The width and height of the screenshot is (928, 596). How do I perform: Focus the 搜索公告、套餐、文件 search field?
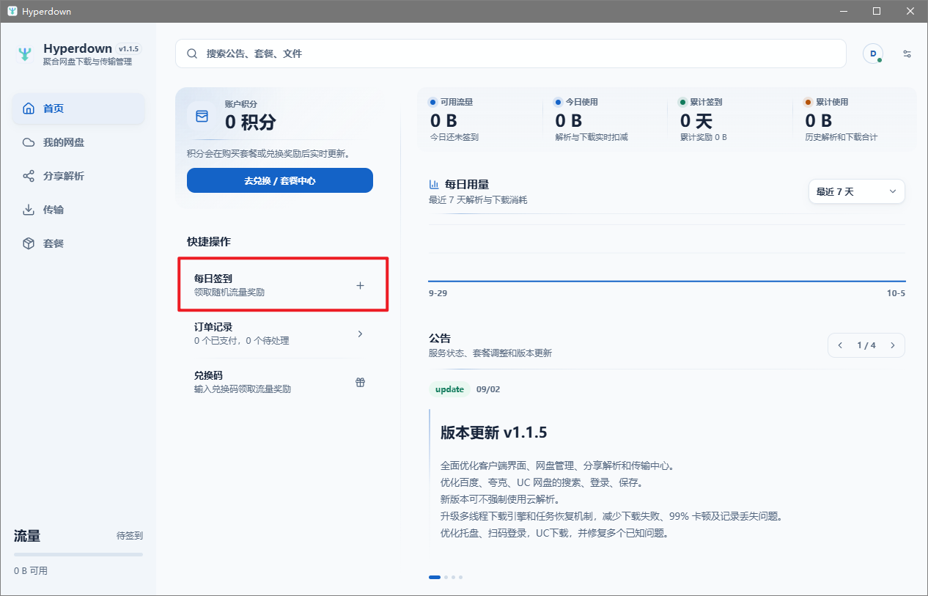tap(511, 54)
